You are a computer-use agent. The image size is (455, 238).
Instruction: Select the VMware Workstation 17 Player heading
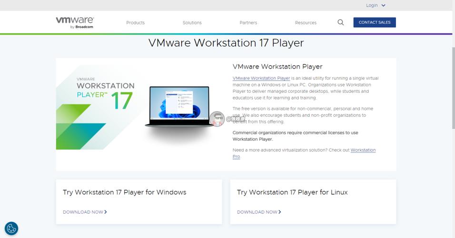tap(226, 43)
